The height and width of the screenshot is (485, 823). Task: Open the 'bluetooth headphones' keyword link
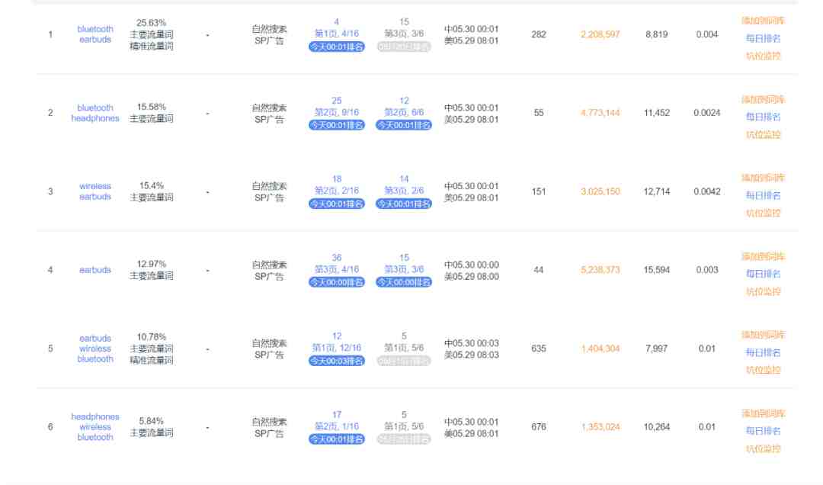tap(95, 113)
